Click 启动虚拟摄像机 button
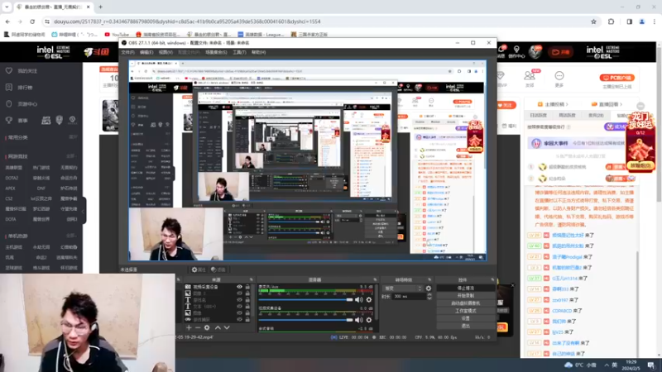 click(x=466, y=303)
